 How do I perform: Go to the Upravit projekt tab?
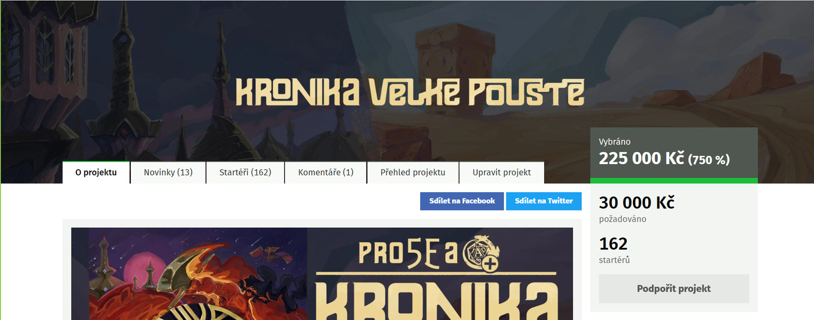[502, 172]
